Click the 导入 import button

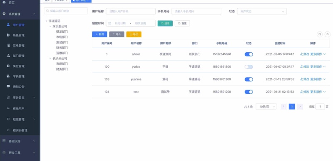117,34
